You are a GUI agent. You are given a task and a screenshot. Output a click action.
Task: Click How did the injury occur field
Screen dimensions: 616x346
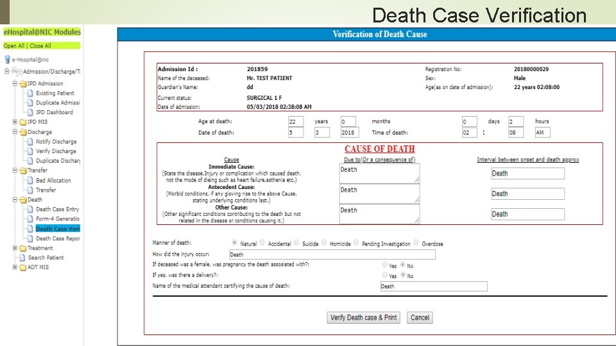(332, 254)
